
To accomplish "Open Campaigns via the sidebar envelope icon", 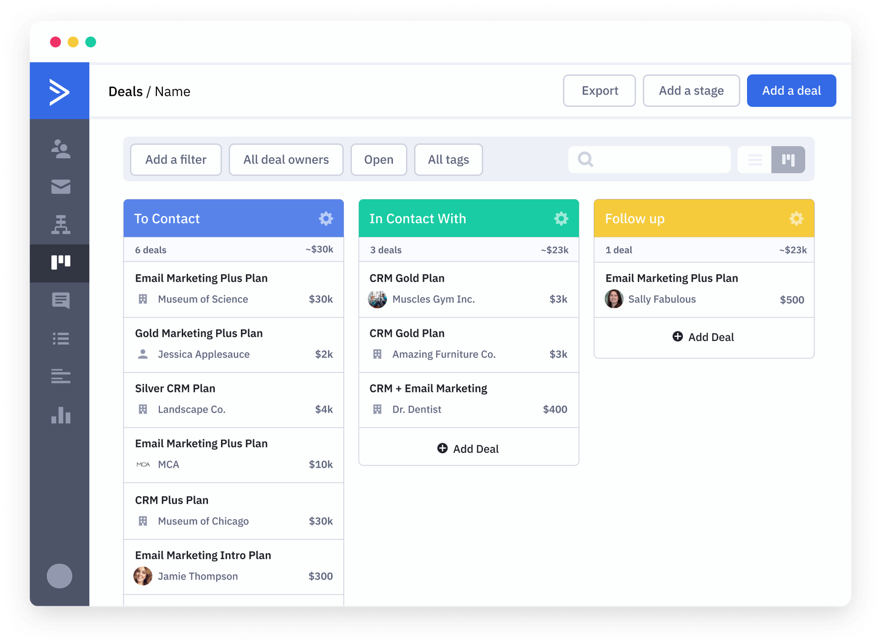I will tap(61, 187).
